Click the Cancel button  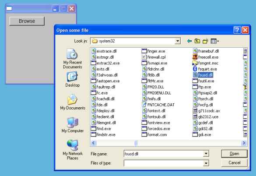(x=234, y=163)
